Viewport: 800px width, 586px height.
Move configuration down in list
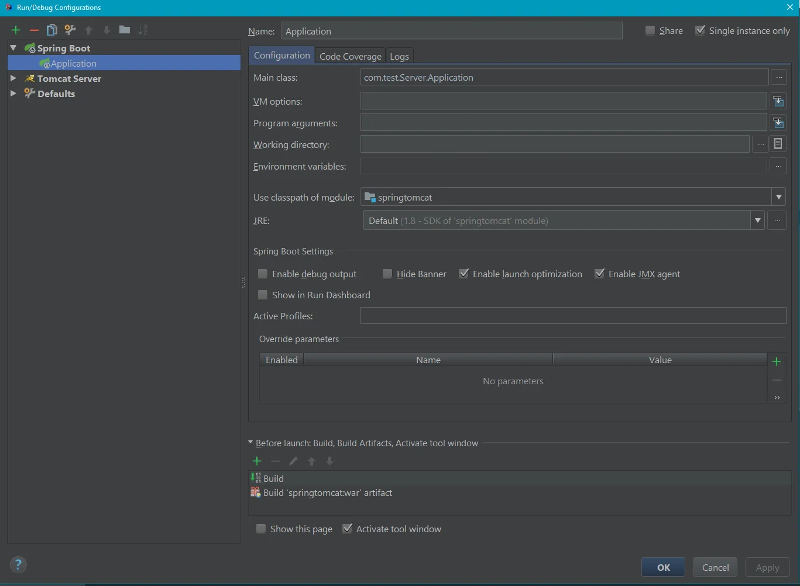click(107, 30)
